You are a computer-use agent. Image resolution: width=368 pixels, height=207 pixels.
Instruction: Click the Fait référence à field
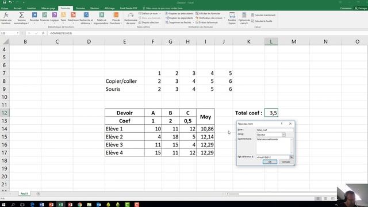[x=273, y=157]
